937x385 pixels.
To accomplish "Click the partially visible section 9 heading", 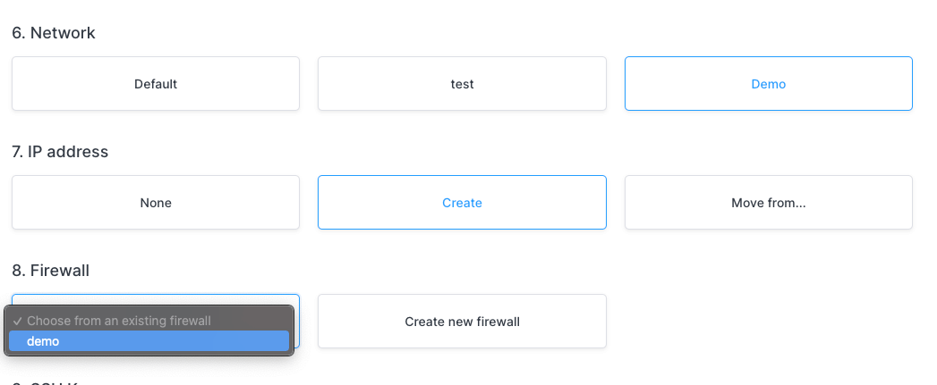I will pos(55,381).
